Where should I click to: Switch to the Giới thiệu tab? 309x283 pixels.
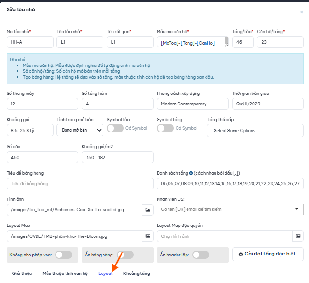click(x=22, y=274)
